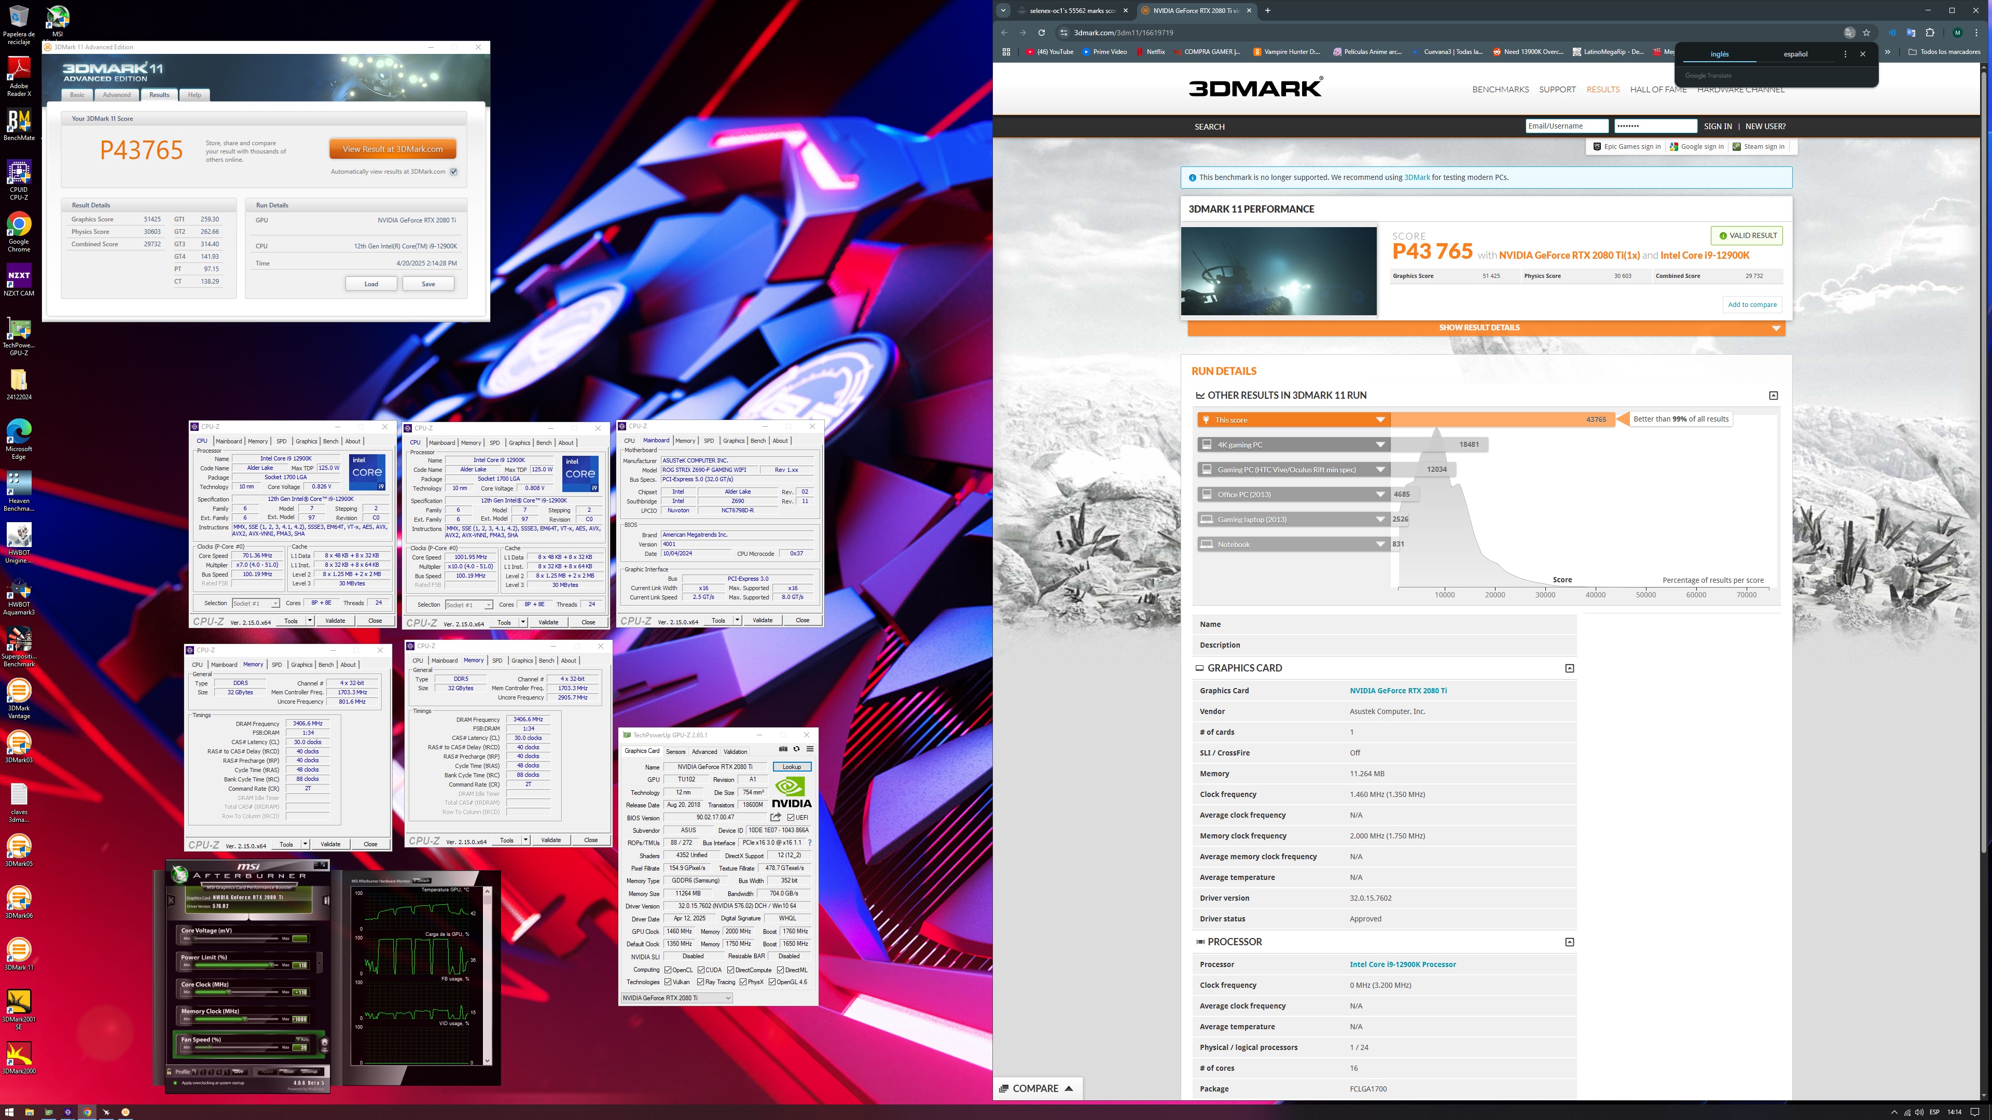The width and height of the screenshot is (1992, 1120).
Task: Open the Superposition Benchmark desktop icon
Action: [x=19, y=647]
